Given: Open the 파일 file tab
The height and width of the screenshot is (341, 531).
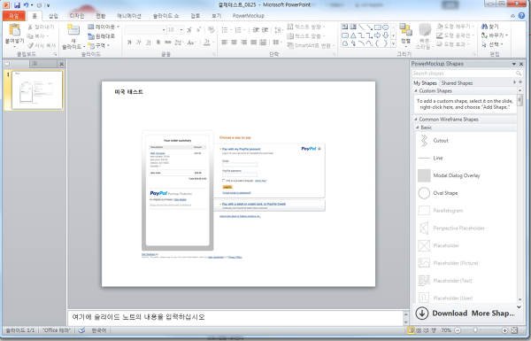Looking at the screenshot, I should click(14, 16).
